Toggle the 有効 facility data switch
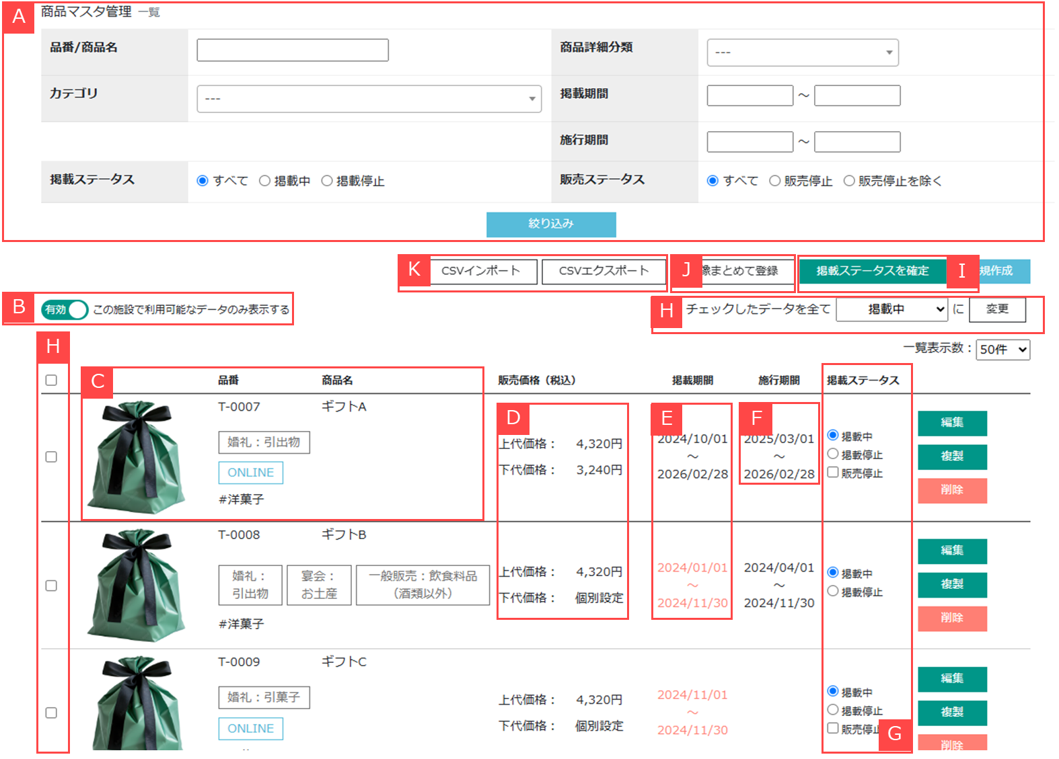The height and width of the screenshot is (759, 1059). tap(65, 309)
